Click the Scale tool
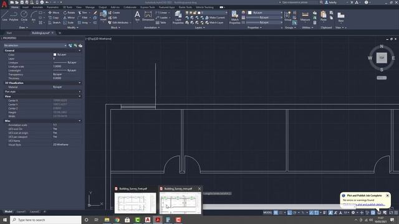Screen dimensions: 399x224 pos(69,22)
